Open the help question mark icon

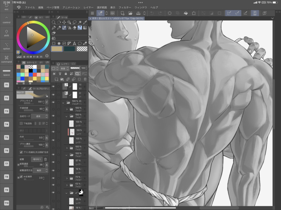coord(264,13)
